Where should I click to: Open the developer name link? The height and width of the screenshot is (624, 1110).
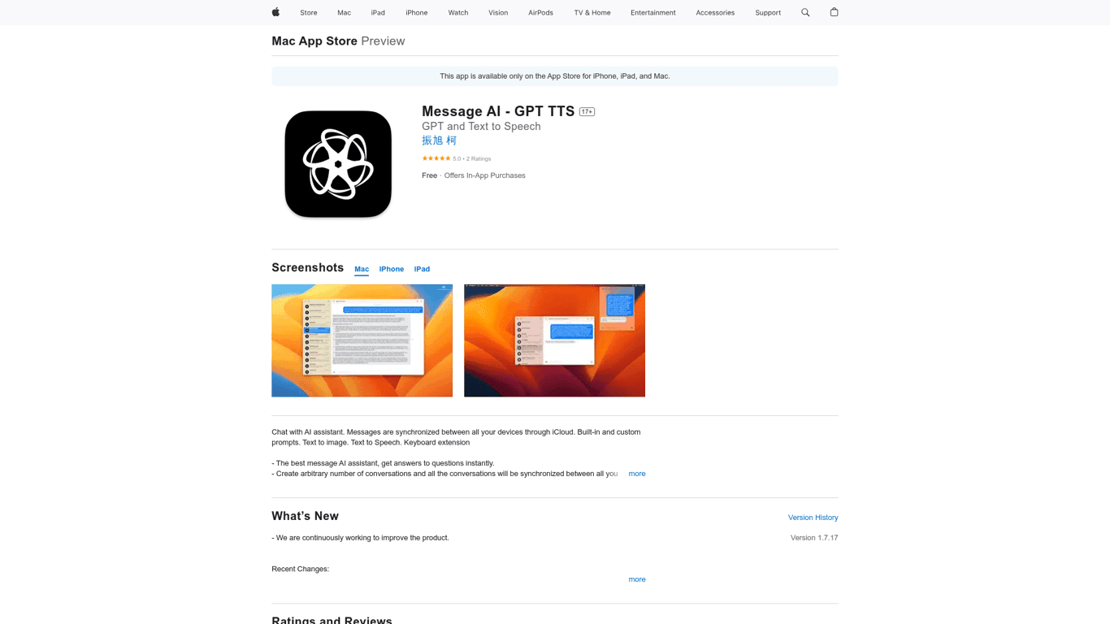pos(439,141)
